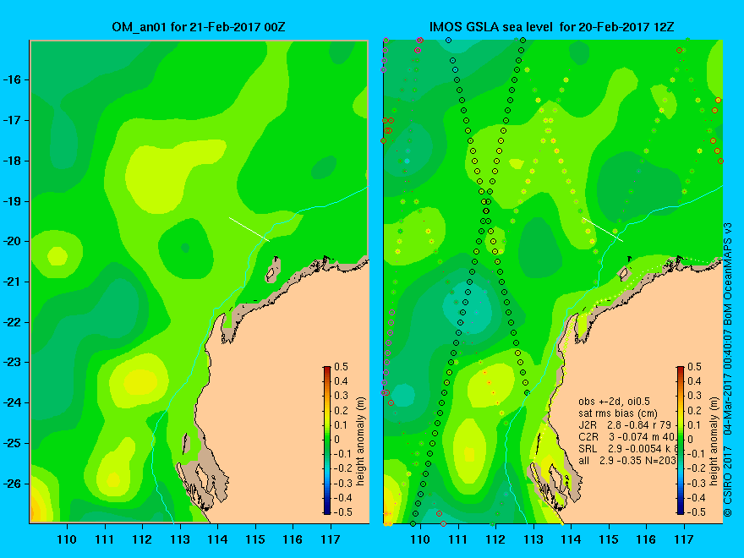Select the "-19" latitude label
The height and width of the screenshot is (558, 744).
pyautogui.click(x=11, y=201)
